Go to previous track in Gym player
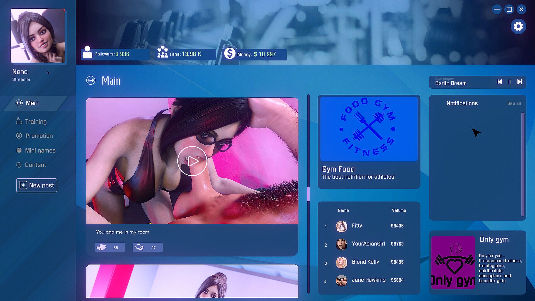The width and height of the screenshot is (535, 301). (500, 82)
